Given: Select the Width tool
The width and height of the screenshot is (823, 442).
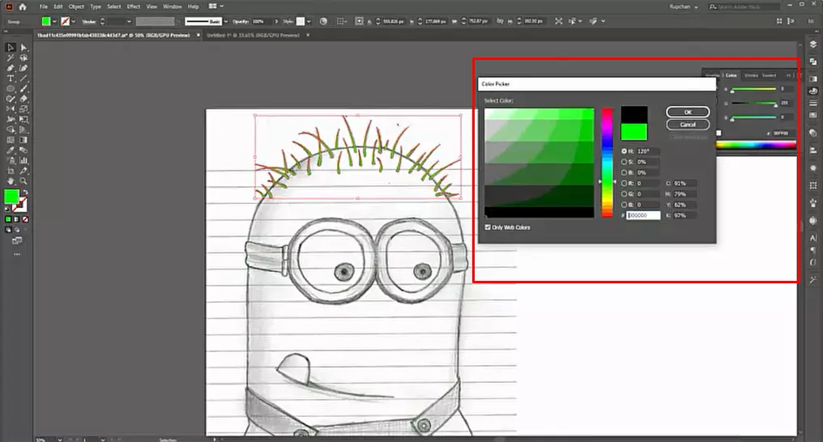Looking at the screenshot, I should (11, 120).
